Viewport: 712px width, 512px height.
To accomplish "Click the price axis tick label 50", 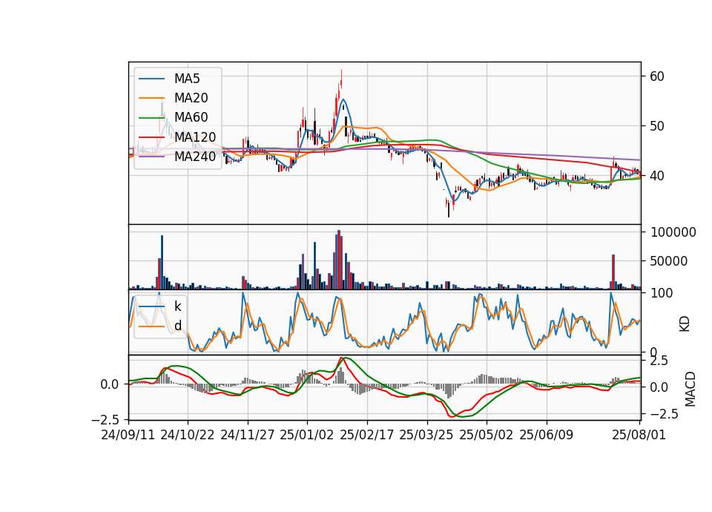I will point(656,126).
